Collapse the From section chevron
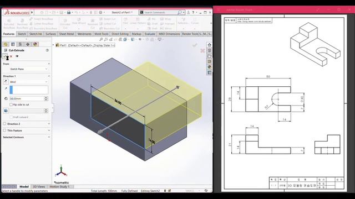This screenshot has width=355, height=199. pyautogui.click(x=49, y=64)
